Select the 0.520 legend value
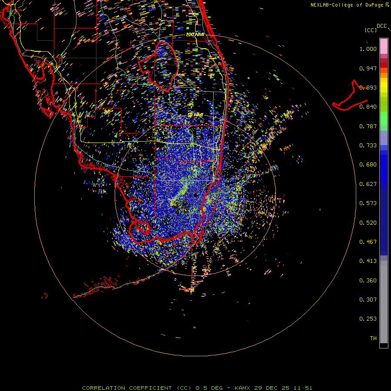This screenshot has width=391, height=391. tap(368, 223)
